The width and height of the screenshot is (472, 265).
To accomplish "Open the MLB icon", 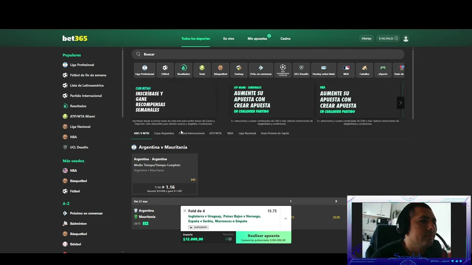I will [346, 70].
